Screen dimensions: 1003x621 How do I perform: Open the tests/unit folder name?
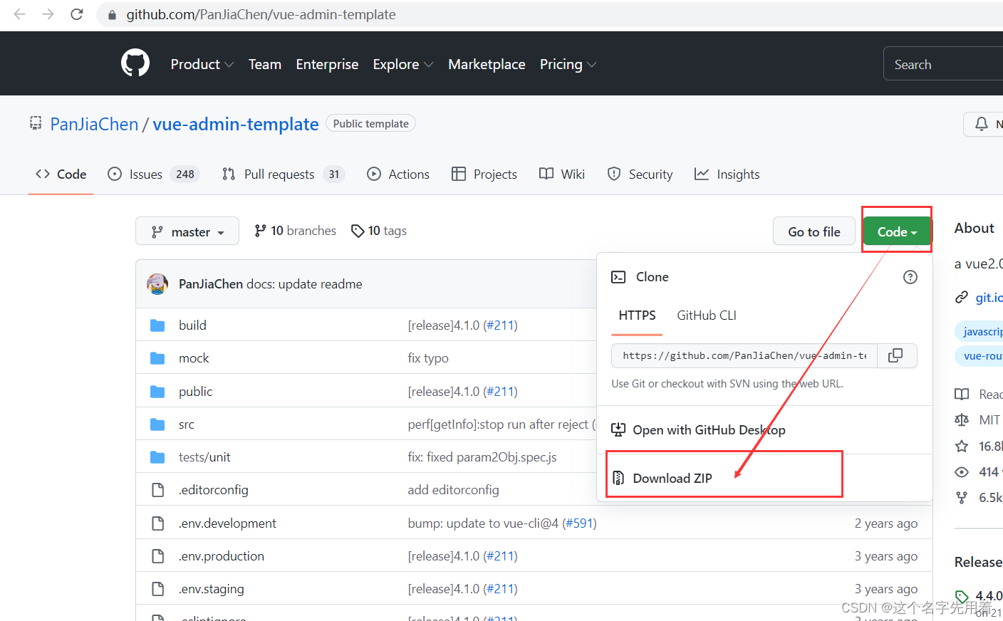pos(204,457)
